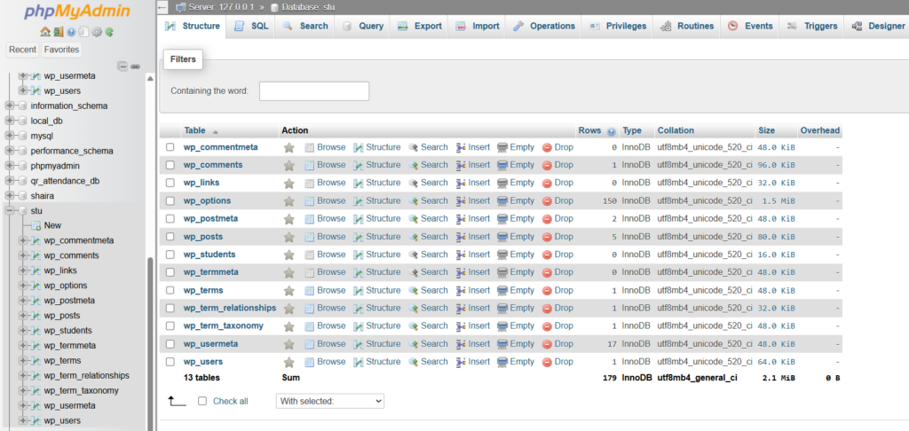Open the With selected dropdown
This screenshot has height=431, width=909.
point(330,401)
